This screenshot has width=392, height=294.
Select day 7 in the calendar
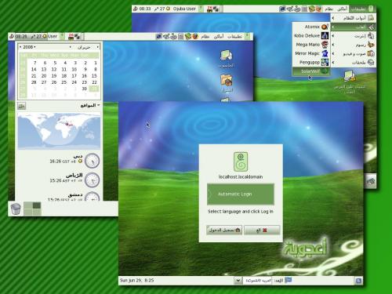click(x=34, y=63)
